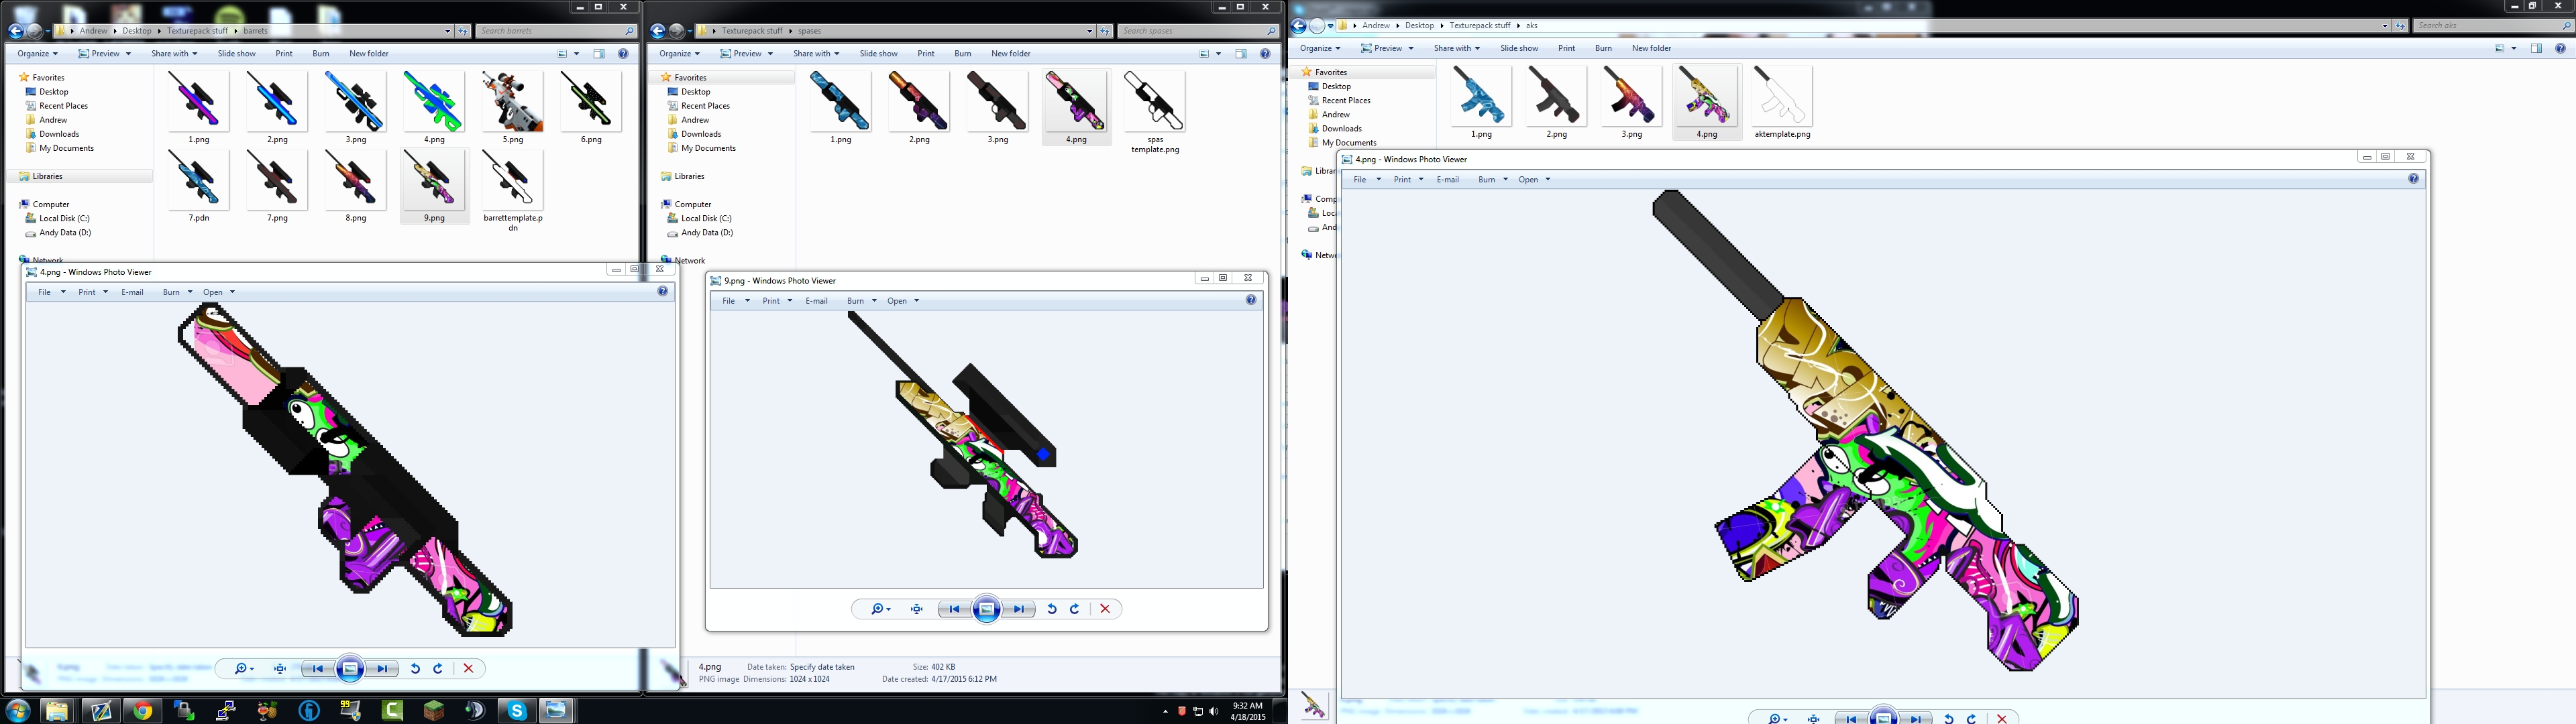Launch Chrome from the taskbar
This screenshot has height=724, width=2576.
[143, 711]
